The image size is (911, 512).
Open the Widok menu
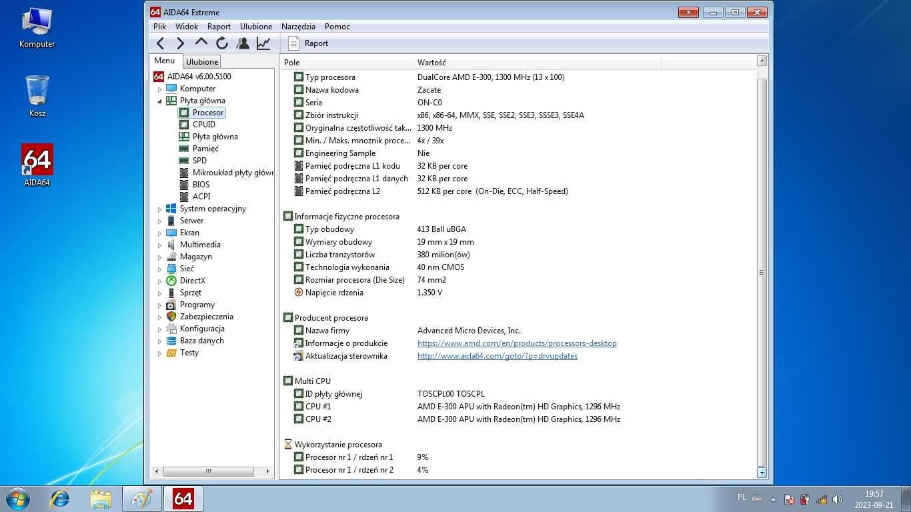click(x=187, y=27)
